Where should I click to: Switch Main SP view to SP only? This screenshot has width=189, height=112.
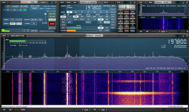[4, 110]
